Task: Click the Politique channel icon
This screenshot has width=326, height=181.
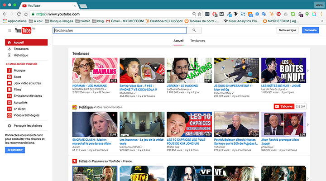Action: (x=74, y=107)
